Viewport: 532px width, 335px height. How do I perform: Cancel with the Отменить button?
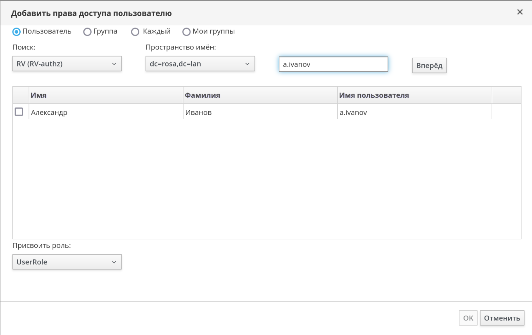point(502,318)
